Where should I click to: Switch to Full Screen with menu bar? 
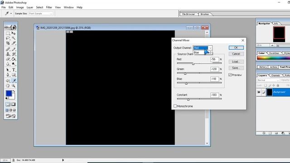pos(10,110)
